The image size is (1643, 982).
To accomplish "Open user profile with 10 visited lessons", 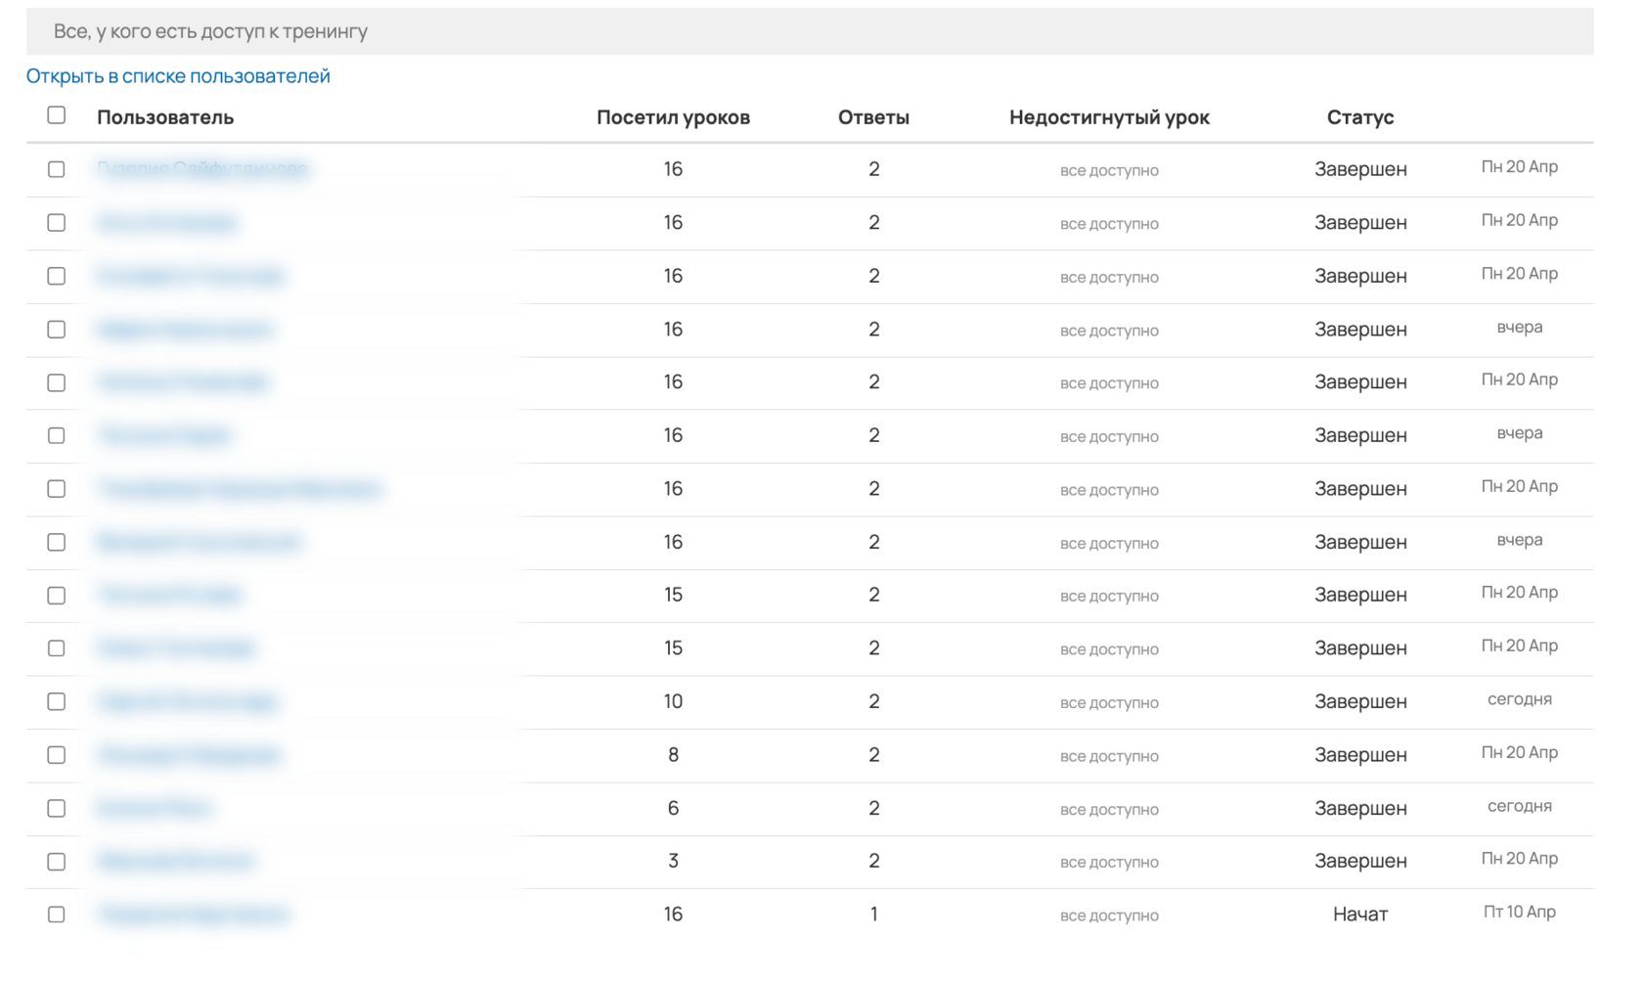I will click(x=187, y=702).
